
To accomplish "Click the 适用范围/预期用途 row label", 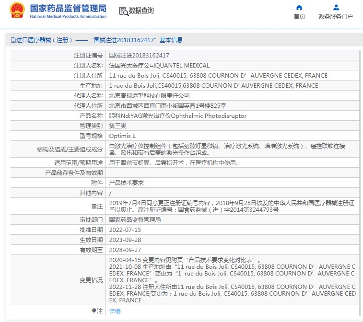I will tap(79, 163).
